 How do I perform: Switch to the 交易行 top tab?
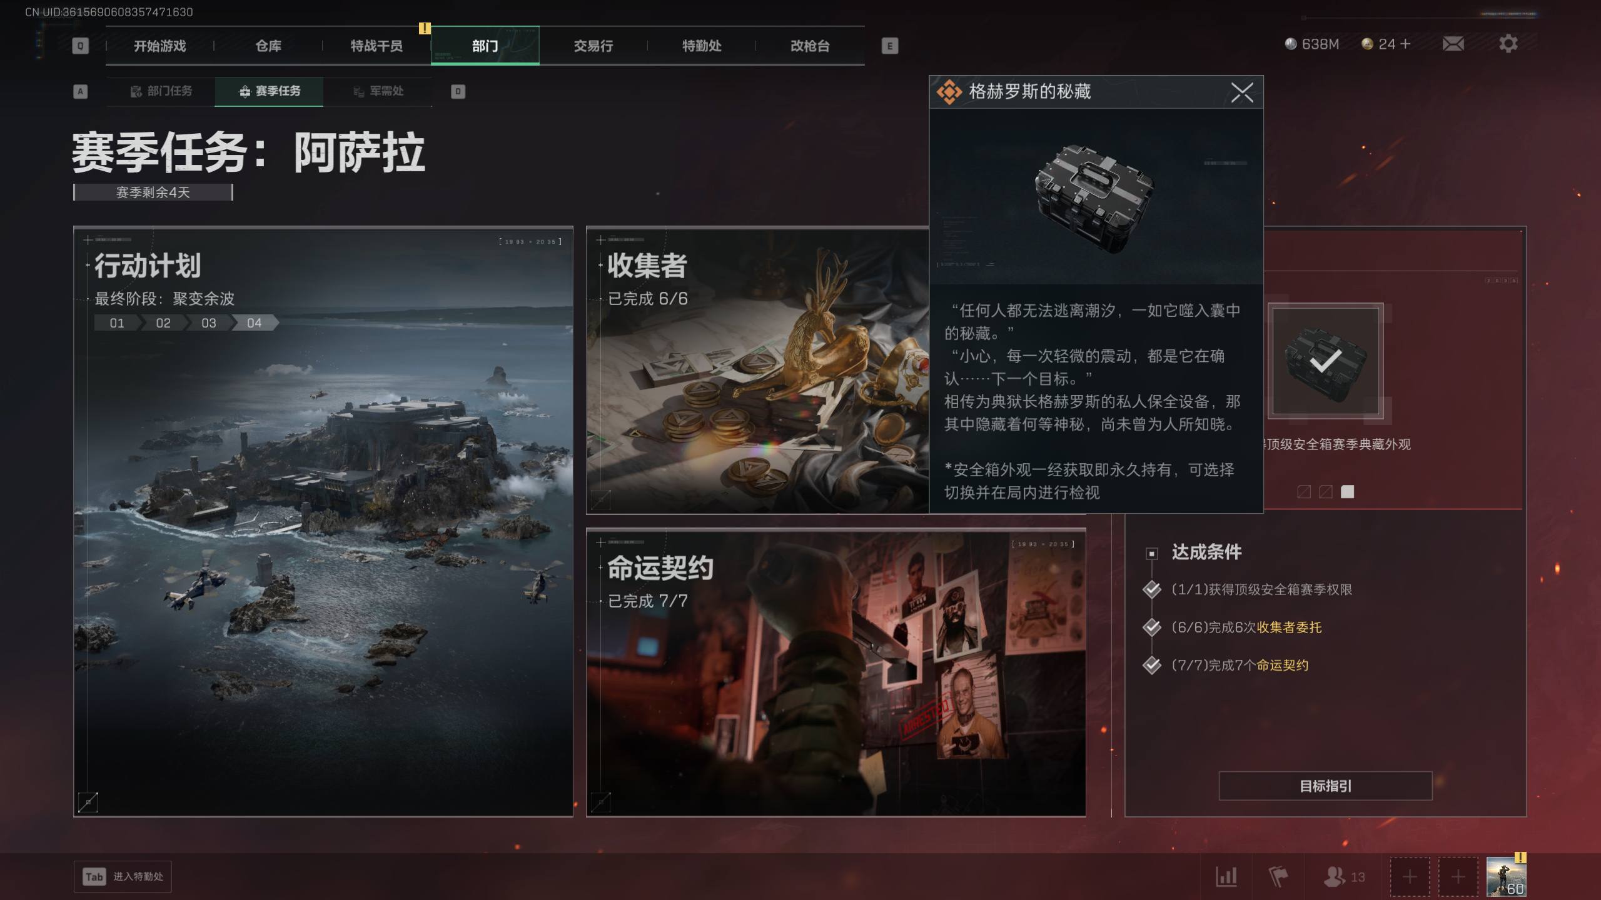coord(593,46)
